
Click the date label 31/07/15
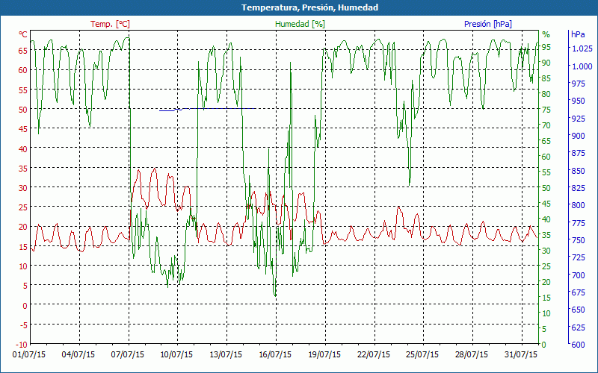click(x=520, y=354)
